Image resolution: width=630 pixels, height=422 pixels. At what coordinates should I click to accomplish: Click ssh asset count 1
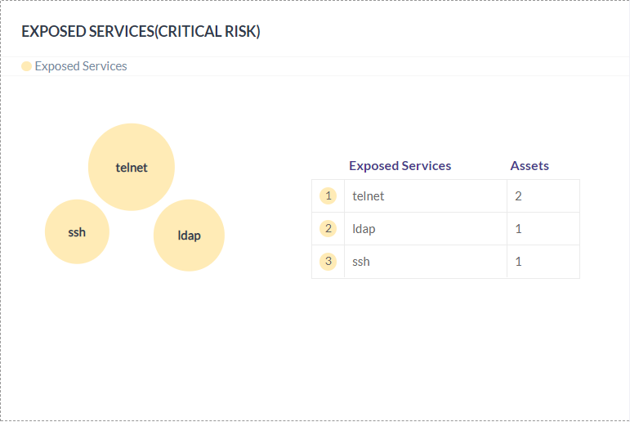tap(518, 262)
